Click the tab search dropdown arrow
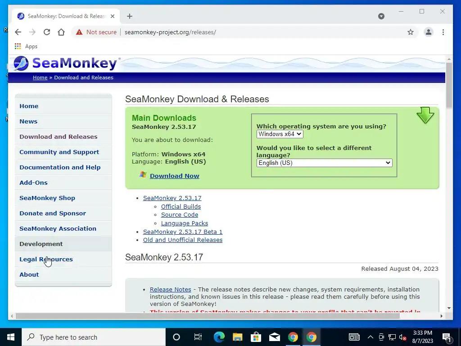This screenshot has width=461, height=346. [x=381, y=16]
